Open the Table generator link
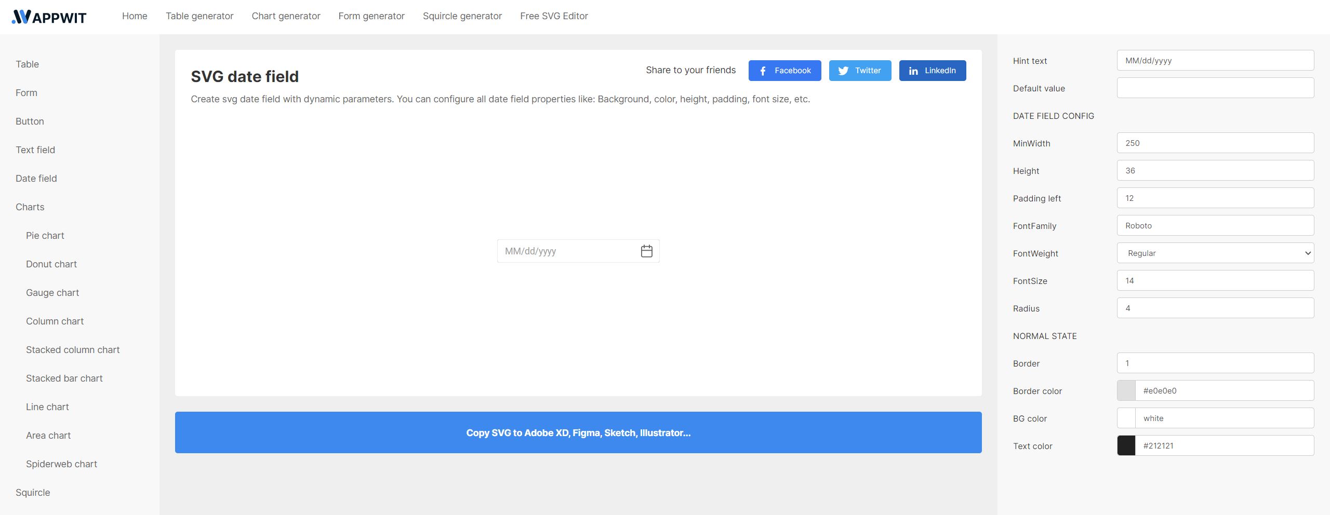The height and width of the screenshot is (515, 1330). pos(199,16)
